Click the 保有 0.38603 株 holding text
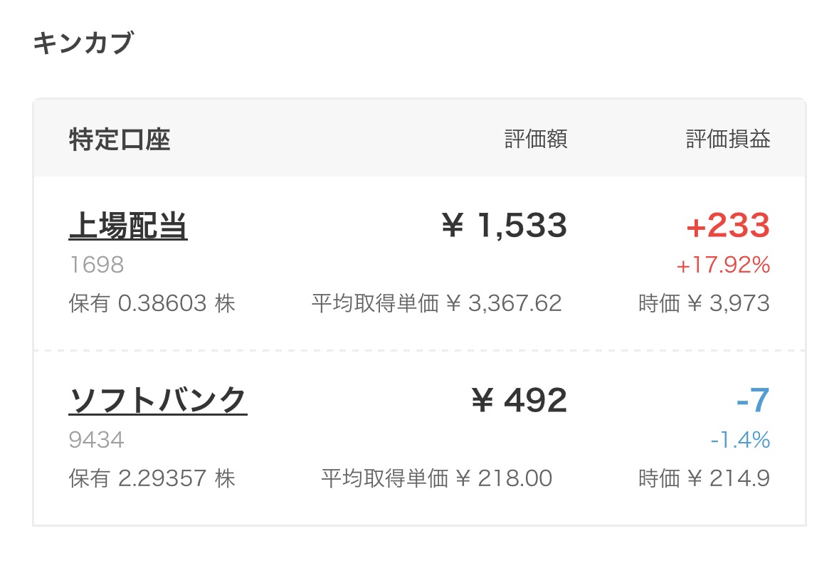This screenshot has width=839, height=563. 152,304
